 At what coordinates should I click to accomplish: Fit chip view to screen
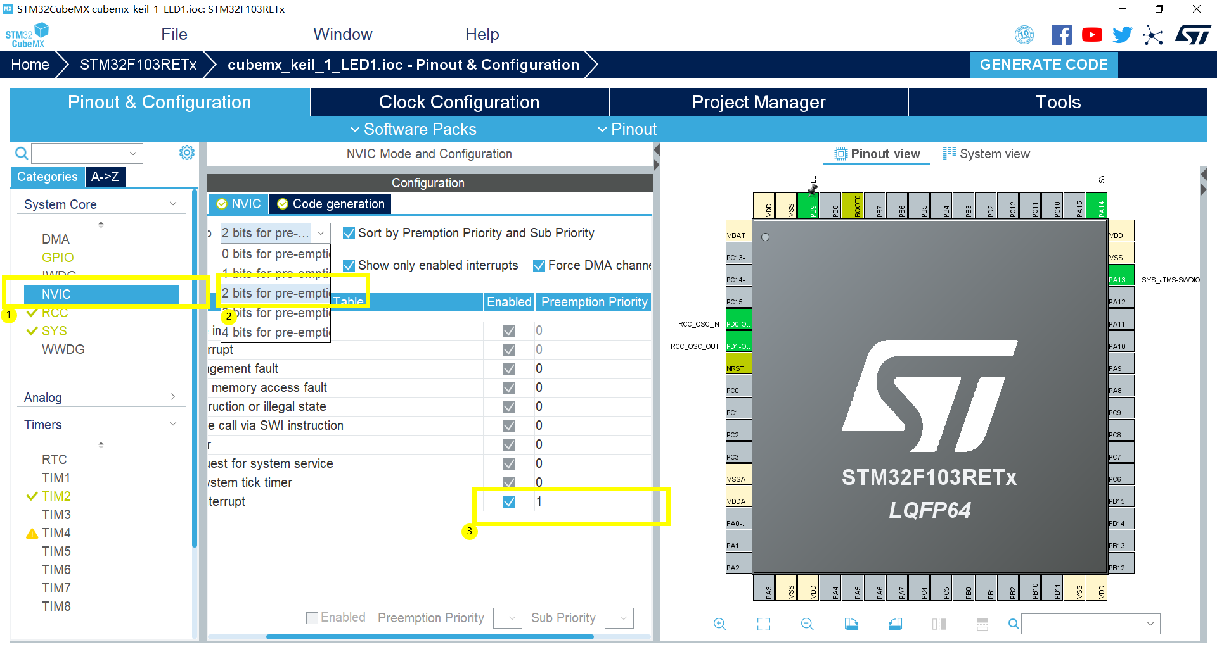(x=764, y=624)
